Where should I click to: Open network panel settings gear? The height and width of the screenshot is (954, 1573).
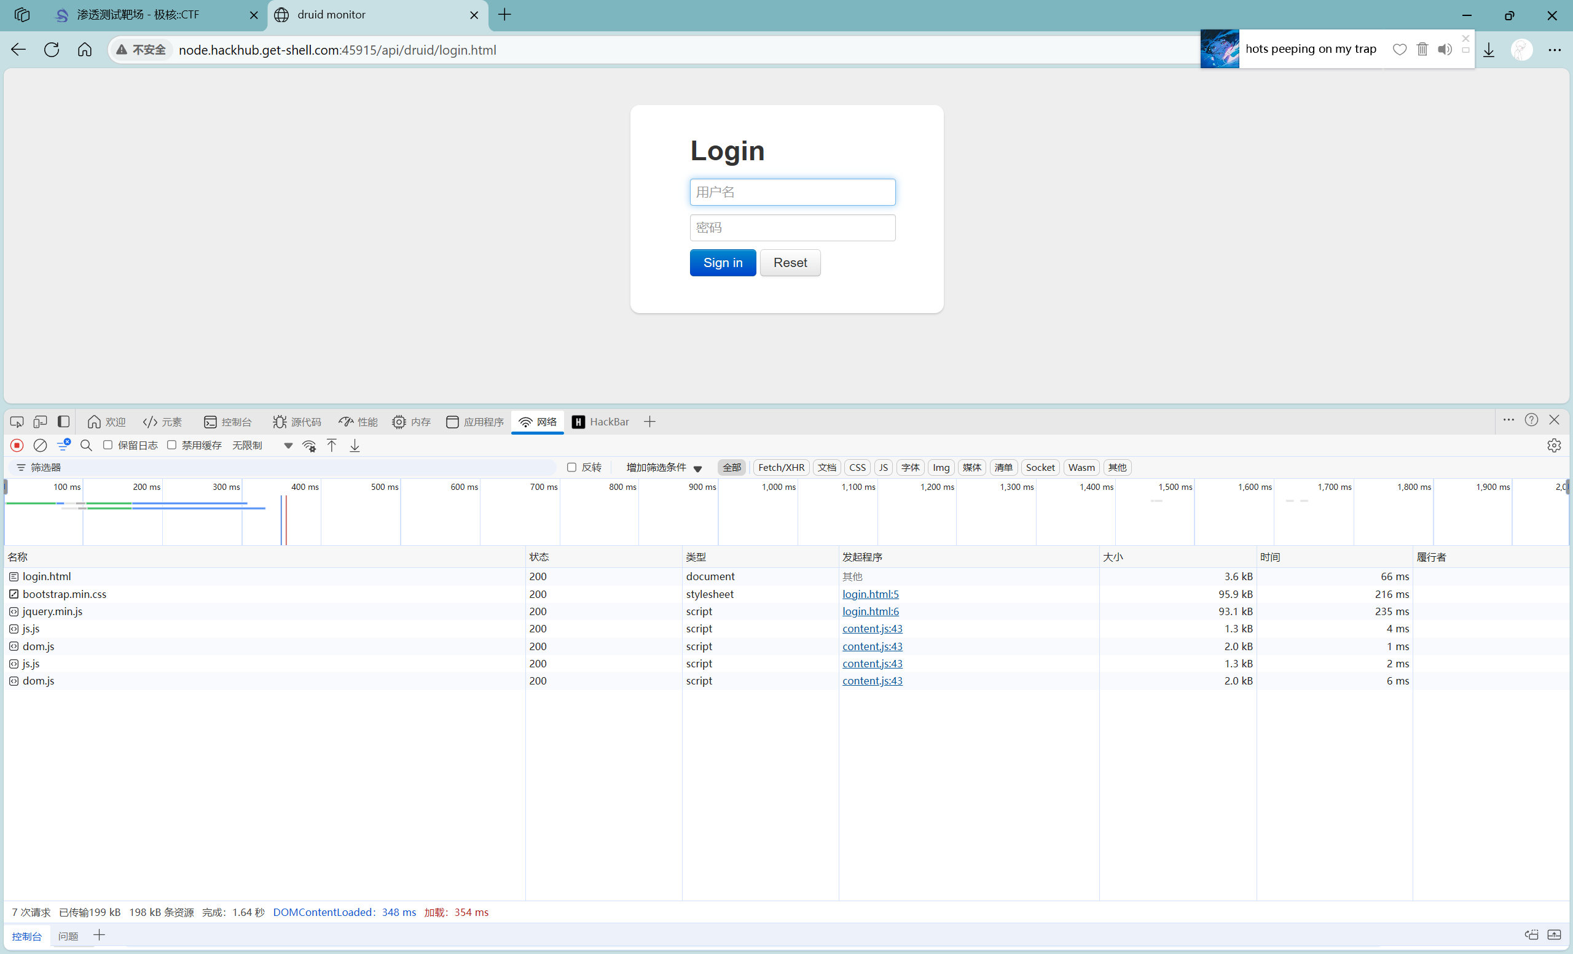point(1554,445)
